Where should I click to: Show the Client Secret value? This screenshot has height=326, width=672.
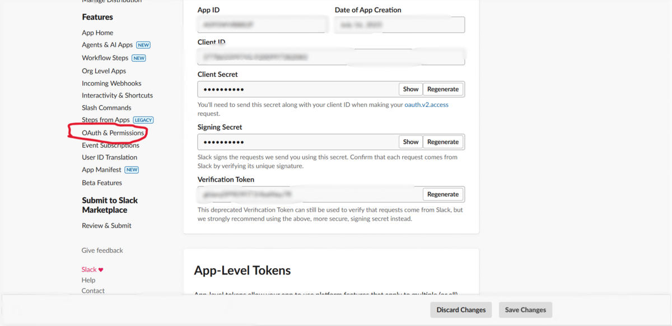[410, 89]
